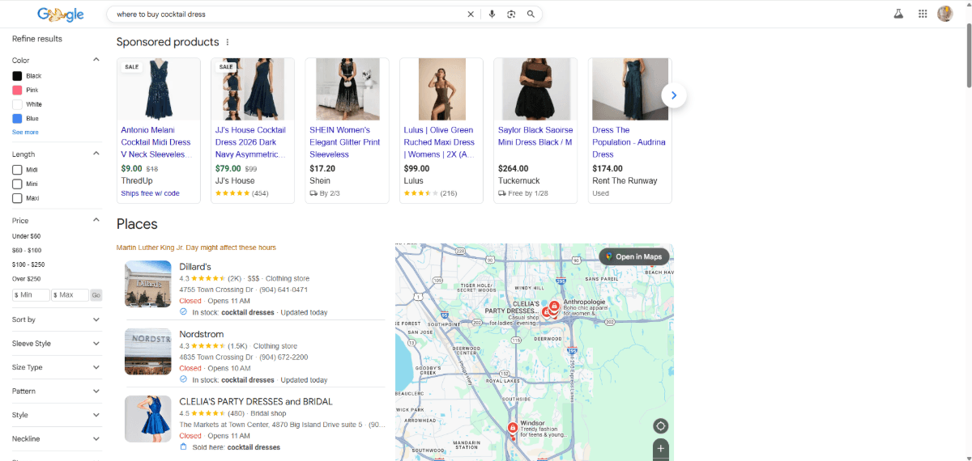This screenshot has width=972, height=461.
Task: Open Antonio Melani Cocktail Midi Dress listing
Action: click(x=156, y=142)
